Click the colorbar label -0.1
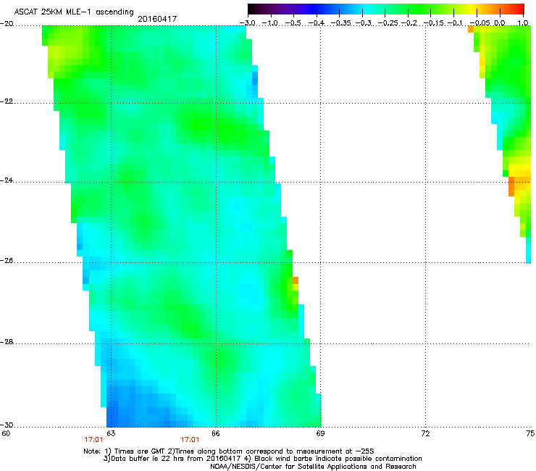Screen dimensions: 536x471 click(455, 23)
